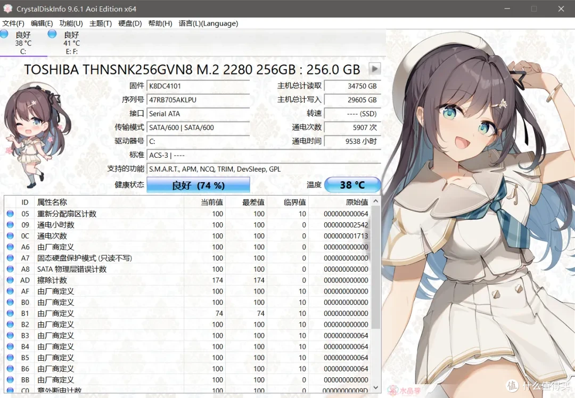Click the scroll down arrow of attribute list
The image size is (575, 398).
375,387
